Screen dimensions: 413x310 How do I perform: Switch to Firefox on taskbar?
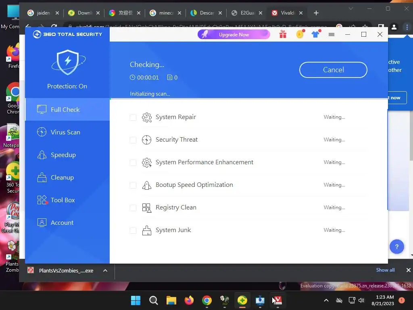tap(189, 300)
